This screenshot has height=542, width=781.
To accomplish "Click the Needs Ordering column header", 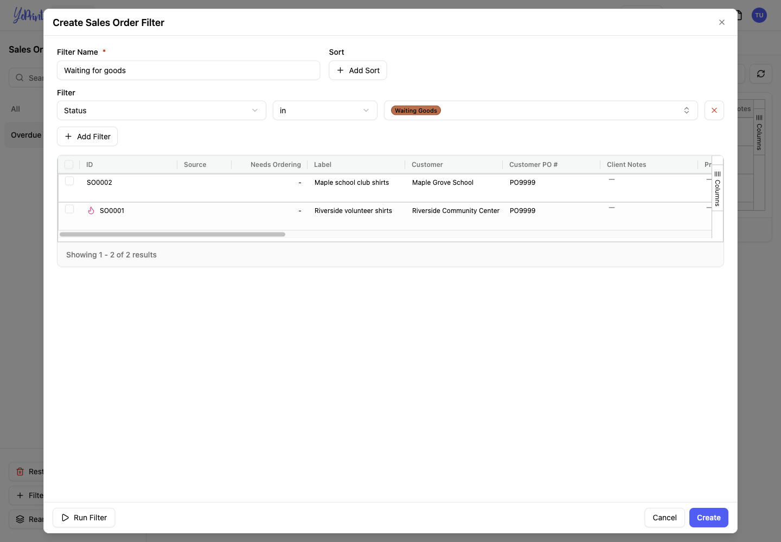I will [270, 164].
